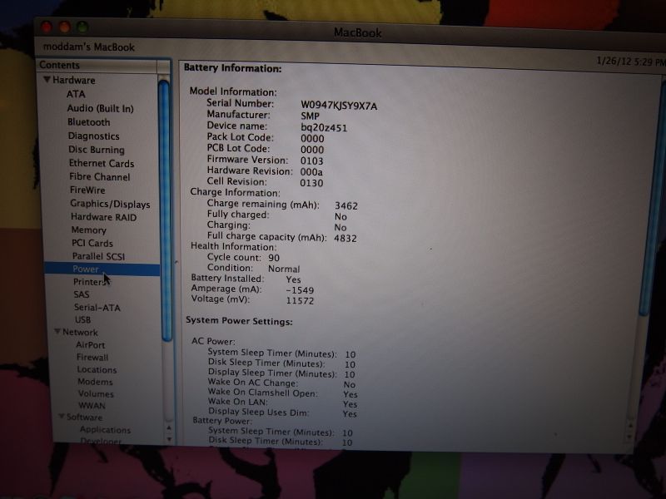Click charge remaining value 3462

[x=346, y=205]
